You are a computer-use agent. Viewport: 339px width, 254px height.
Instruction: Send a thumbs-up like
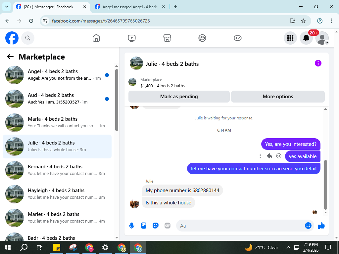[321, 226]
